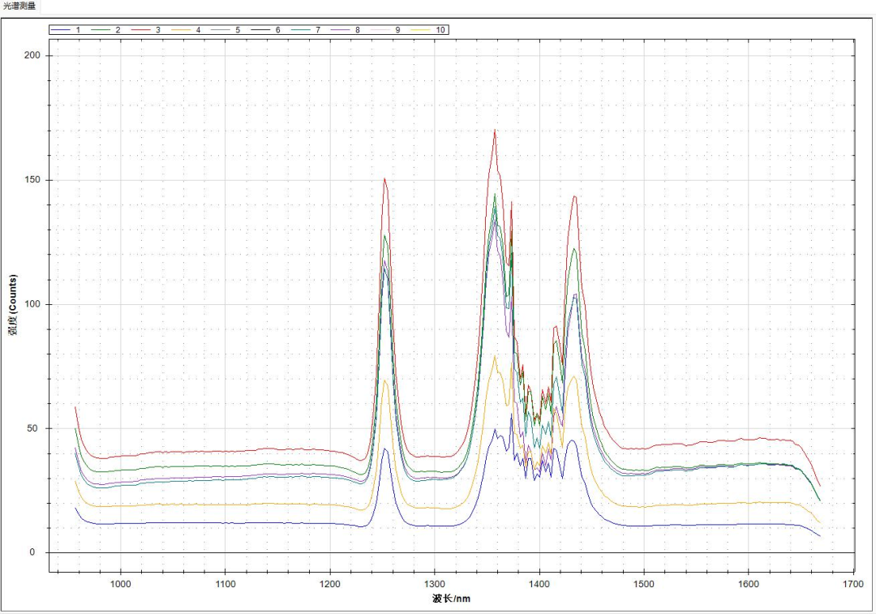Screen dimensions: 876x614
Task: Click the red curve's tallest peak near 1360 nm
Action: 495,131
